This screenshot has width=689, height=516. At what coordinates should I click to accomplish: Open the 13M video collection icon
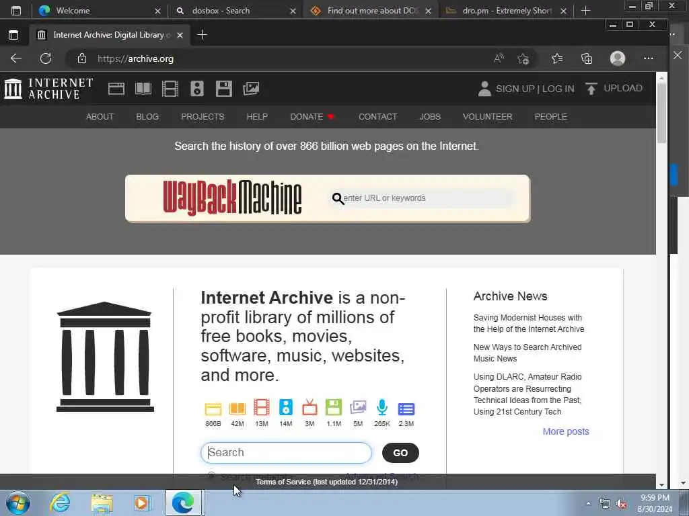coord(262,408)
